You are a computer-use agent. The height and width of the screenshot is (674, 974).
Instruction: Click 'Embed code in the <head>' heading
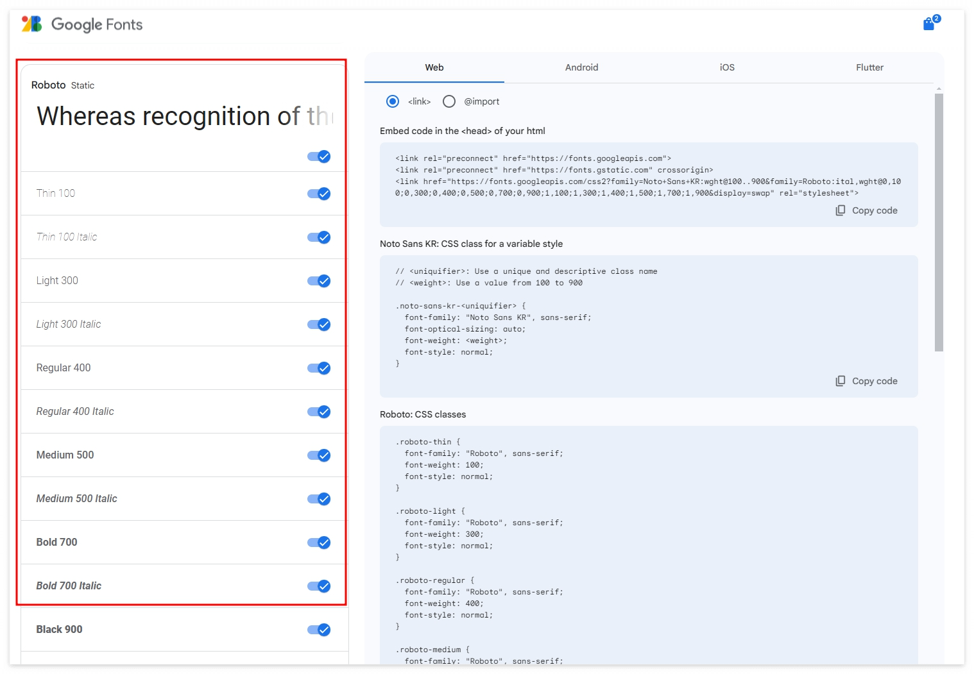[x=463, y=131]
